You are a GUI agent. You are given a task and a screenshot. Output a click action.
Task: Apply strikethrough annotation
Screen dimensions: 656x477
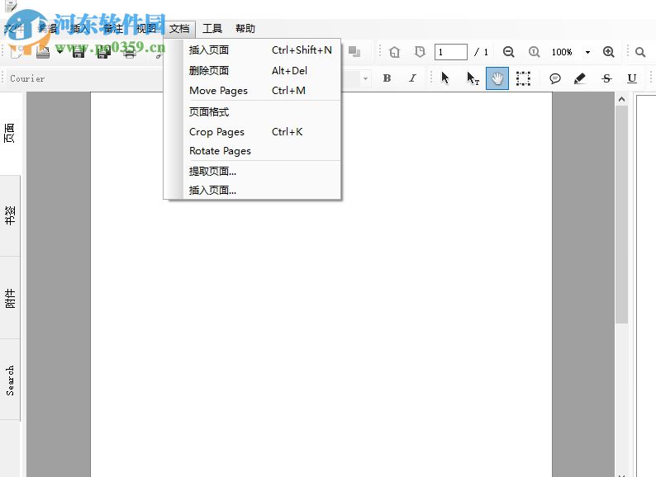[606, 78]
